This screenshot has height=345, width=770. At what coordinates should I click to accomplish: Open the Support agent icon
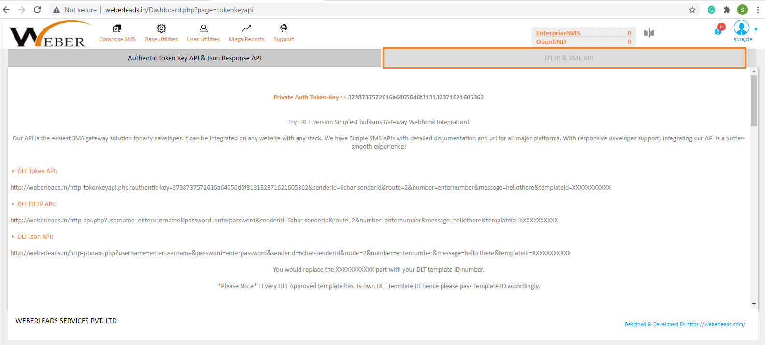pos(284,28)
